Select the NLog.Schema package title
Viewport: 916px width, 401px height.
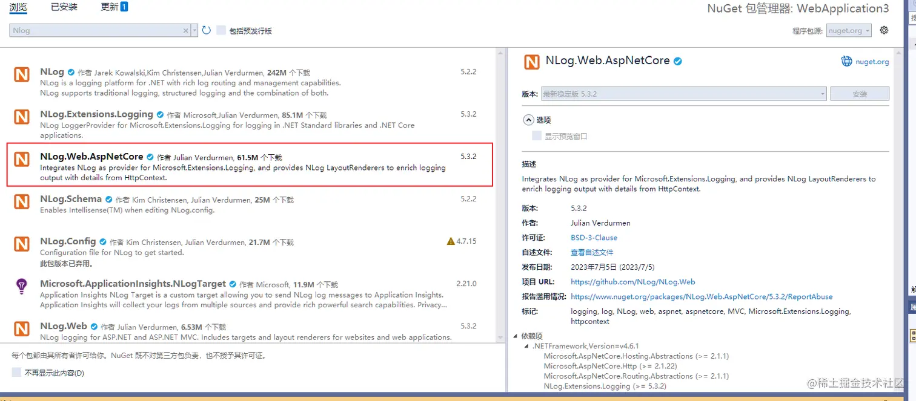(71, 199)
